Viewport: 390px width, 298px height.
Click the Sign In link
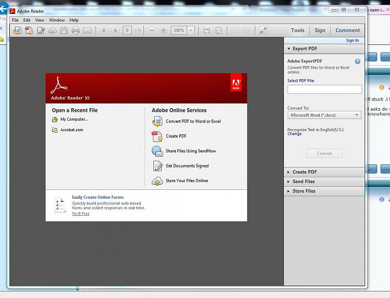[352, 40]
